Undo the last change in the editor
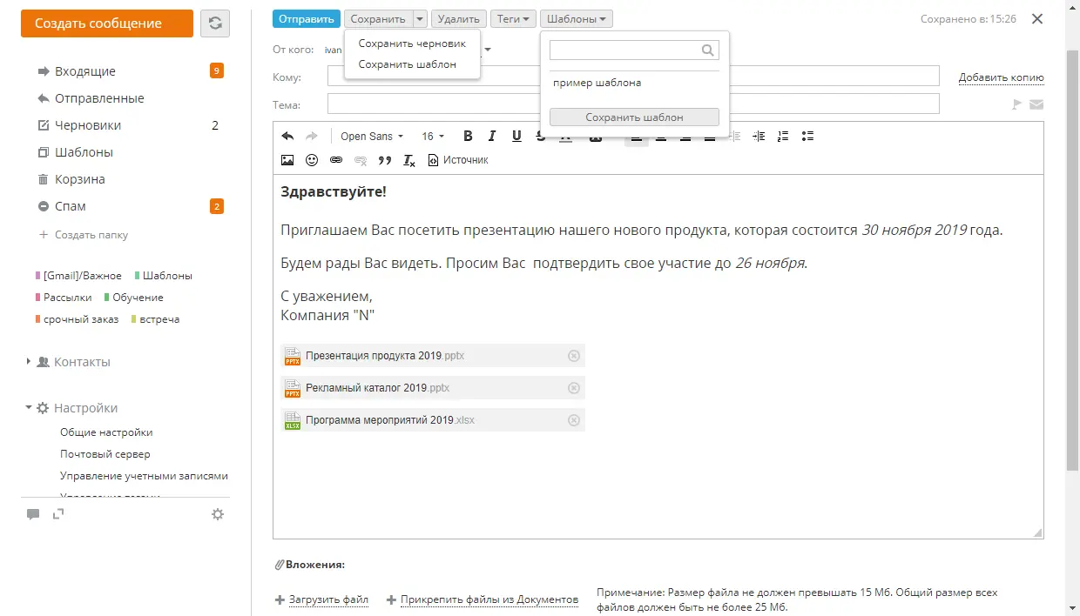Screen dimensions: 1080x616 click(287, 136)
